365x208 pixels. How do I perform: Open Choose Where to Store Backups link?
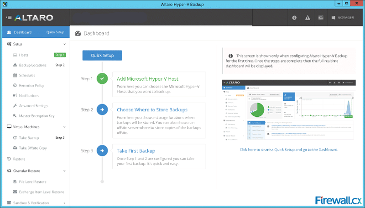point(152,110)
